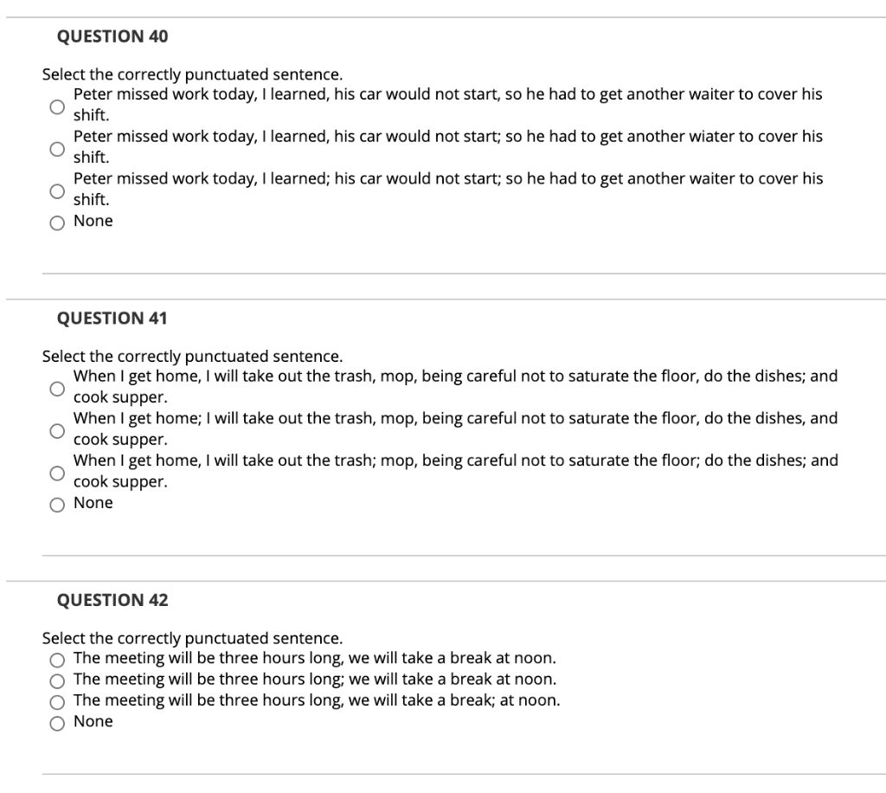This screenshot has width=886, height=793.
Task: Pick the third answer choice for Question 41
Action: [56, 472]
